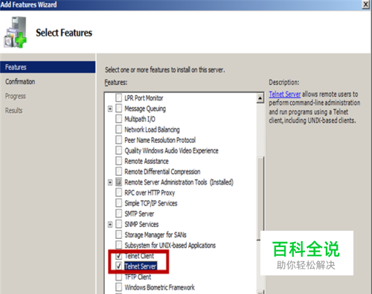The height and width of the screenshot is (294, 372).
Task: Go to the Confirmation wizard step
Action: pos(20,82)
